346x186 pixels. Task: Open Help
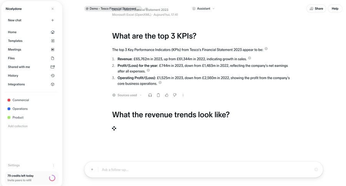click(335, 8)
